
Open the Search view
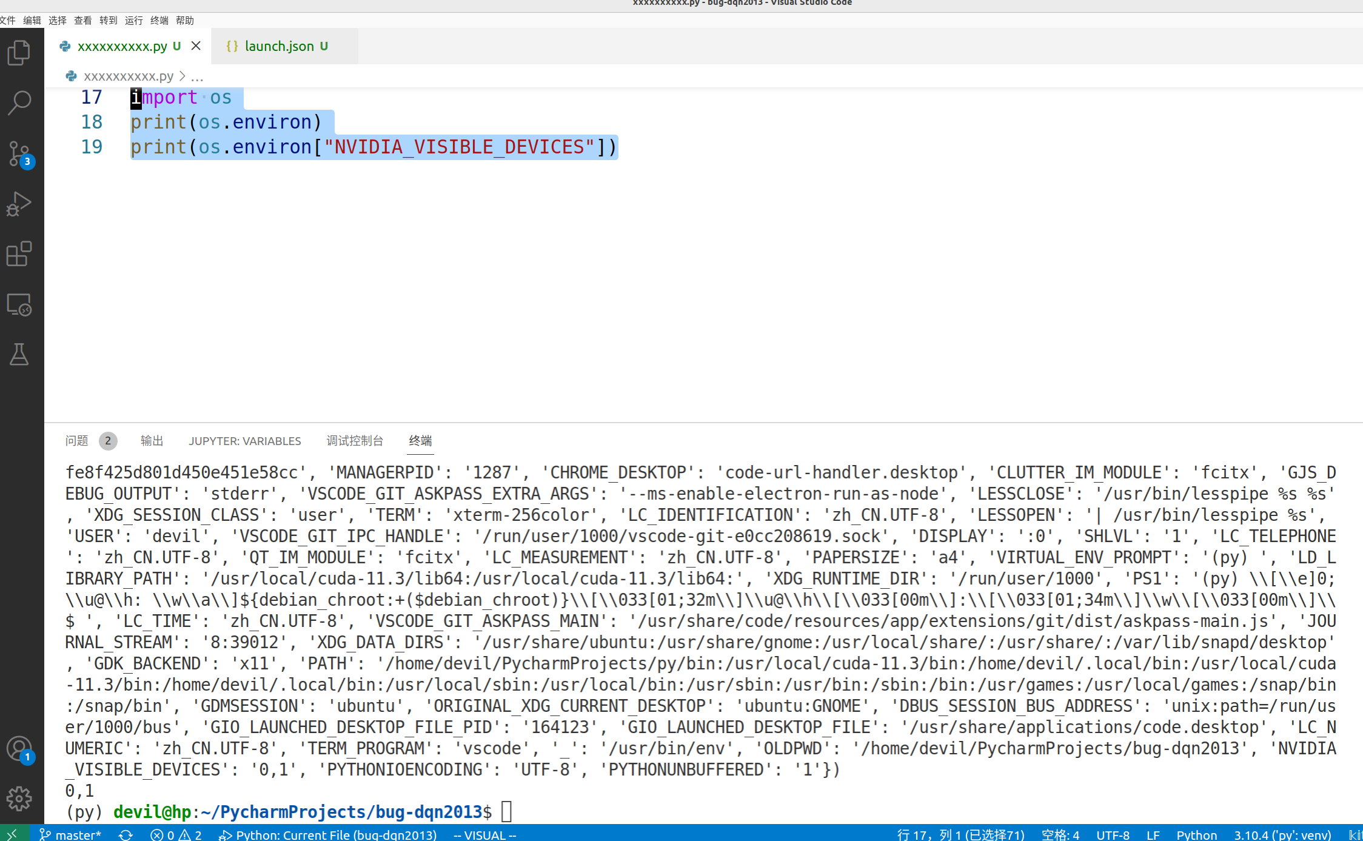pyautogui.click(x=19, y=102)
